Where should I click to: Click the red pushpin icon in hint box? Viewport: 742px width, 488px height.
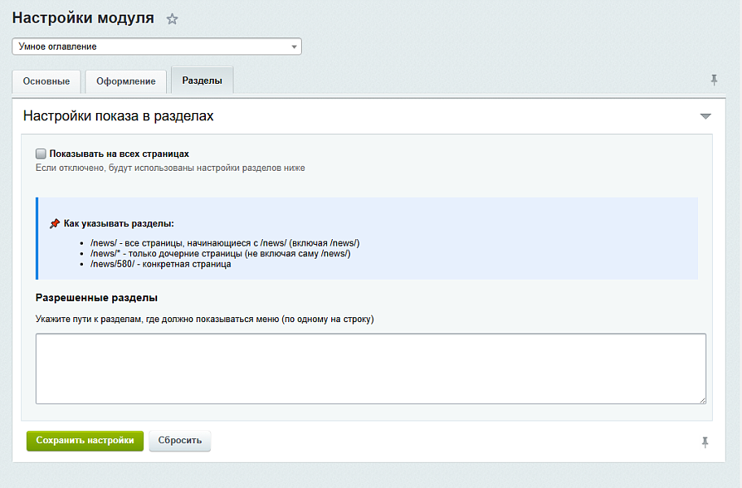click(55, 224)
